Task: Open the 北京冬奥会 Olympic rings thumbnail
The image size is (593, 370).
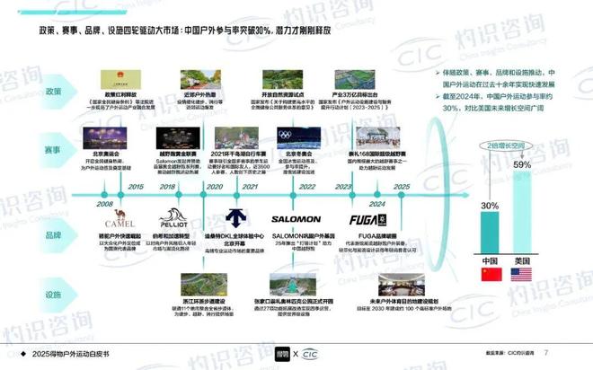Action: 299,138
